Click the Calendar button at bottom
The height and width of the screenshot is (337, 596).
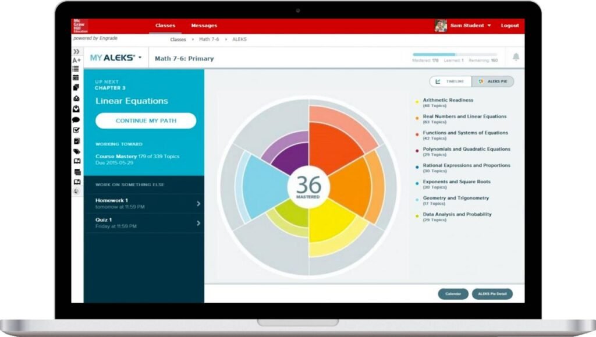(x=453, y=294)
